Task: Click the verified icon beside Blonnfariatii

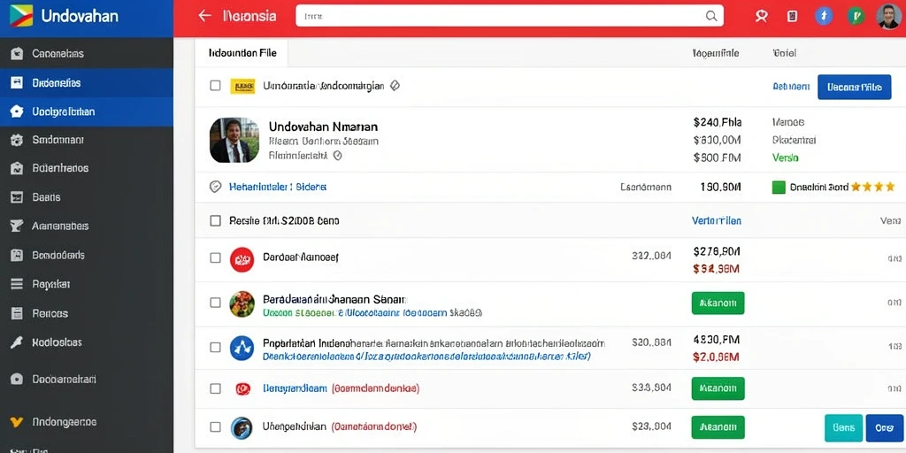Action: tap(338, 156)
